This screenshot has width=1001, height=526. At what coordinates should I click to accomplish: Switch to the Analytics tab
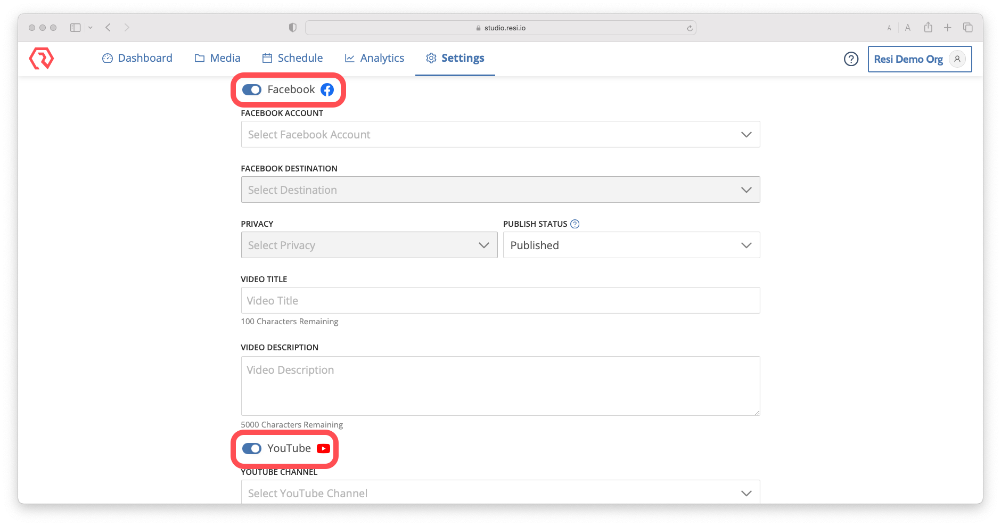coord(374,58)
